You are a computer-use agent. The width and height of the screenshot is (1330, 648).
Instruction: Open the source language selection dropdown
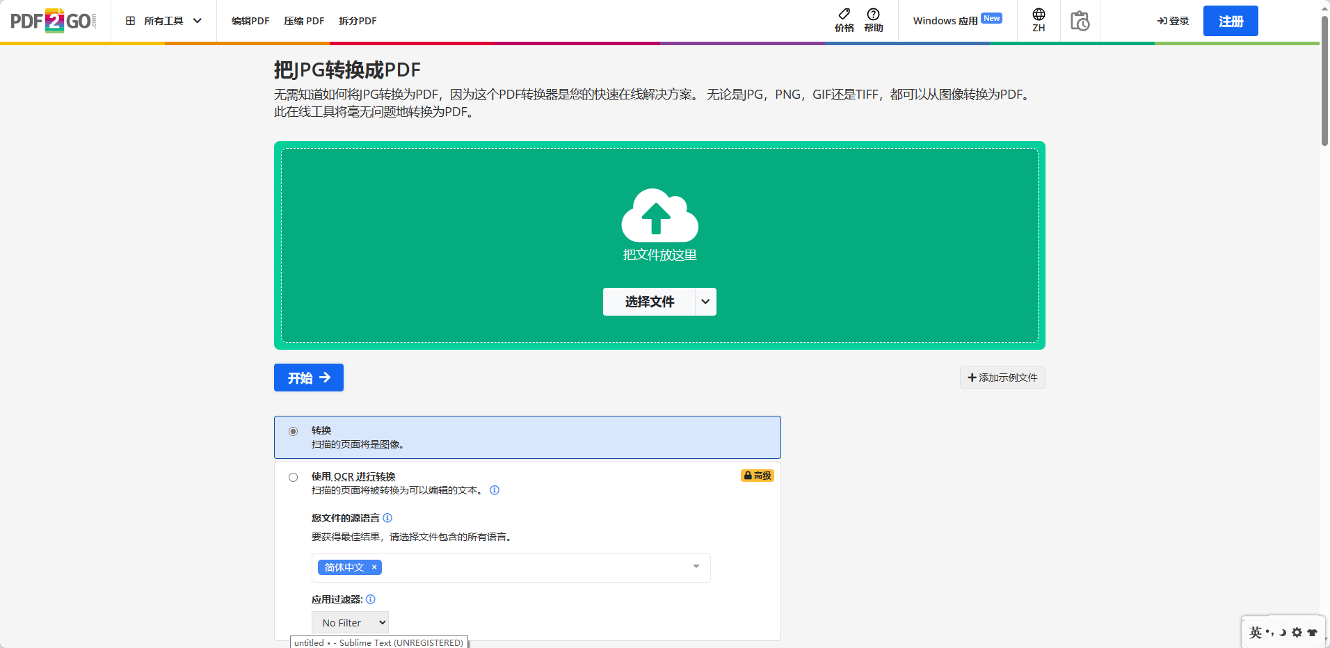(x=694, y=567)
